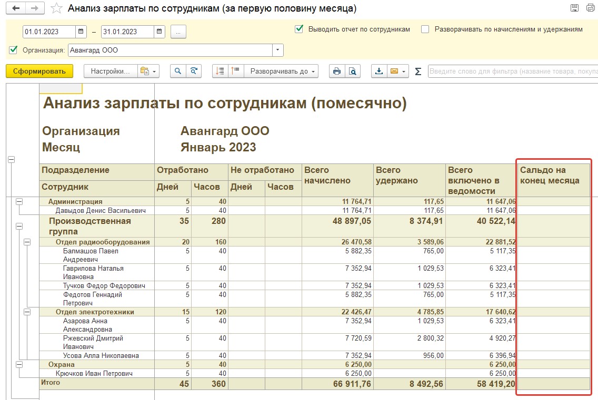Click the end date field 31.01.2023
The height and width of the screenshot is (400, 598).
point(128,32)
